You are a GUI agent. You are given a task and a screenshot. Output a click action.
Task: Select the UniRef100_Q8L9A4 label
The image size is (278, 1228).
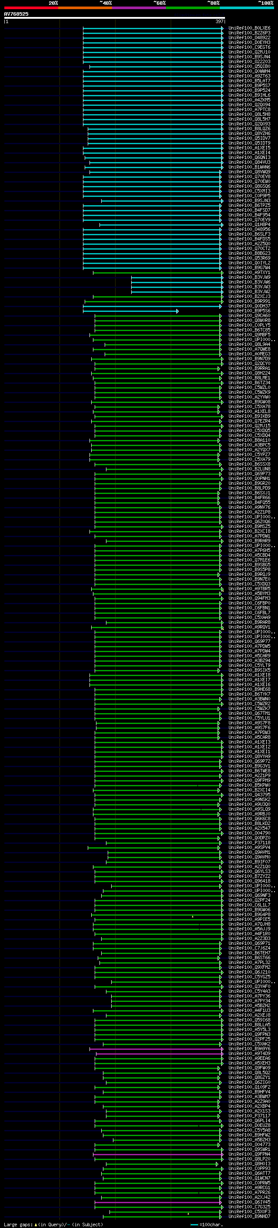pyautogui.click(x=249, y=344)
